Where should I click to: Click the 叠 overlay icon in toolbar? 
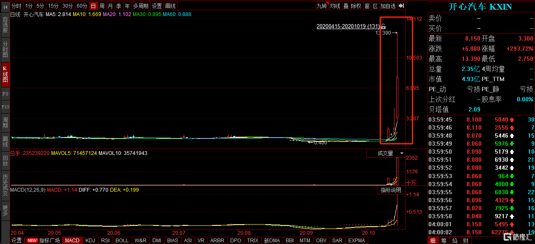(346, 6)
